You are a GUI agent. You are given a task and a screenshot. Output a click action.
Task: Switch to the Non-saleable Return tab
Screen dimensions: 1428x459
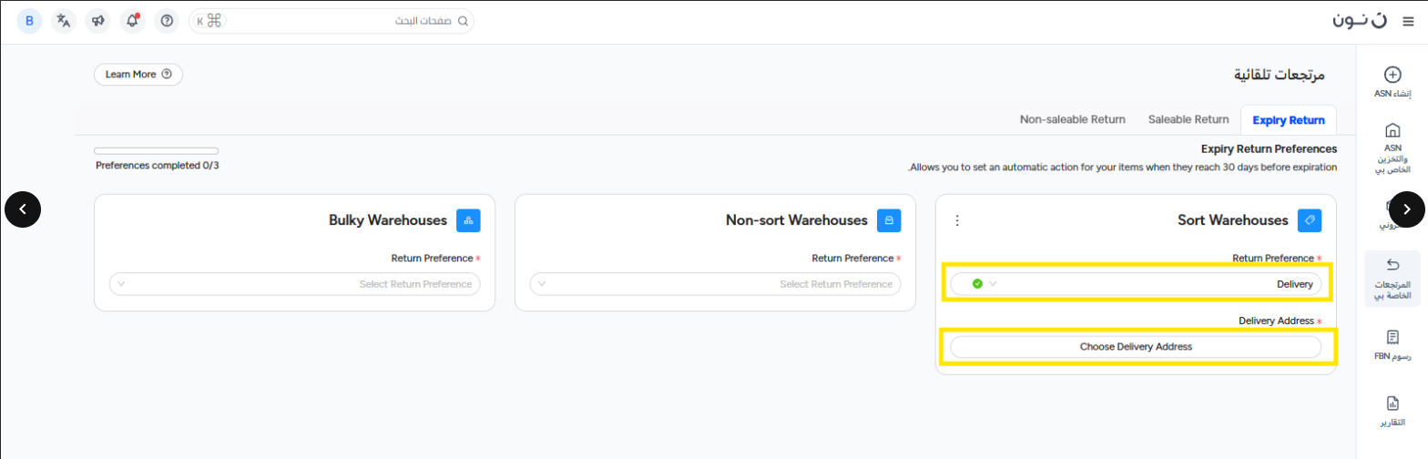click(1072, 119)
